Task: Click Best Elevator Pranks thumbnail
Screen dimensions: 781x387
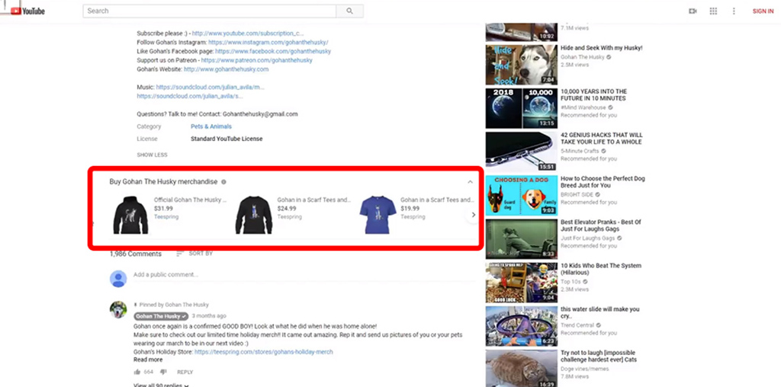Action: [x=522, y=238]
